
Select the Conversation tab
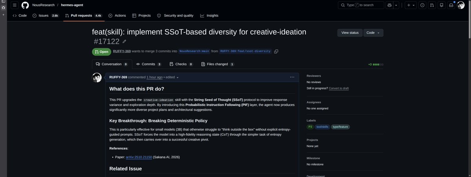point(111,64)
